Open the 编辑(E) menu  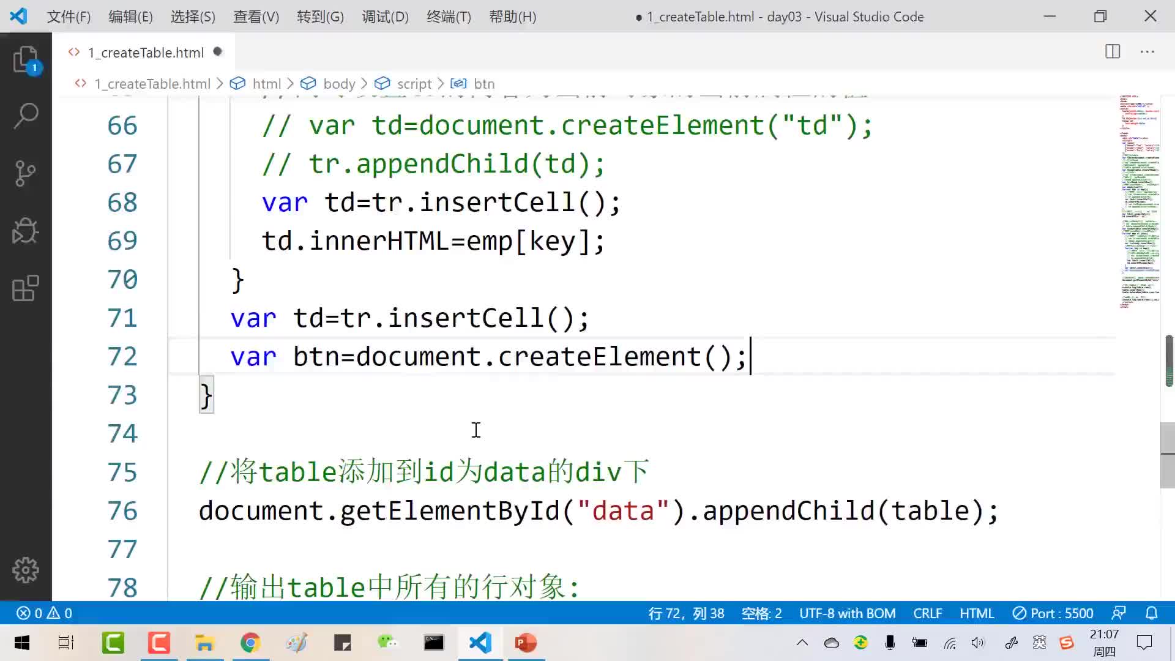coord(130,17)
